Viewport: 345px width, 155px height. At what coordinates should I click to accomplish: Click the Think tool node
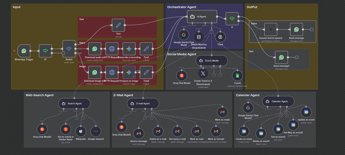tap(220, 36)
